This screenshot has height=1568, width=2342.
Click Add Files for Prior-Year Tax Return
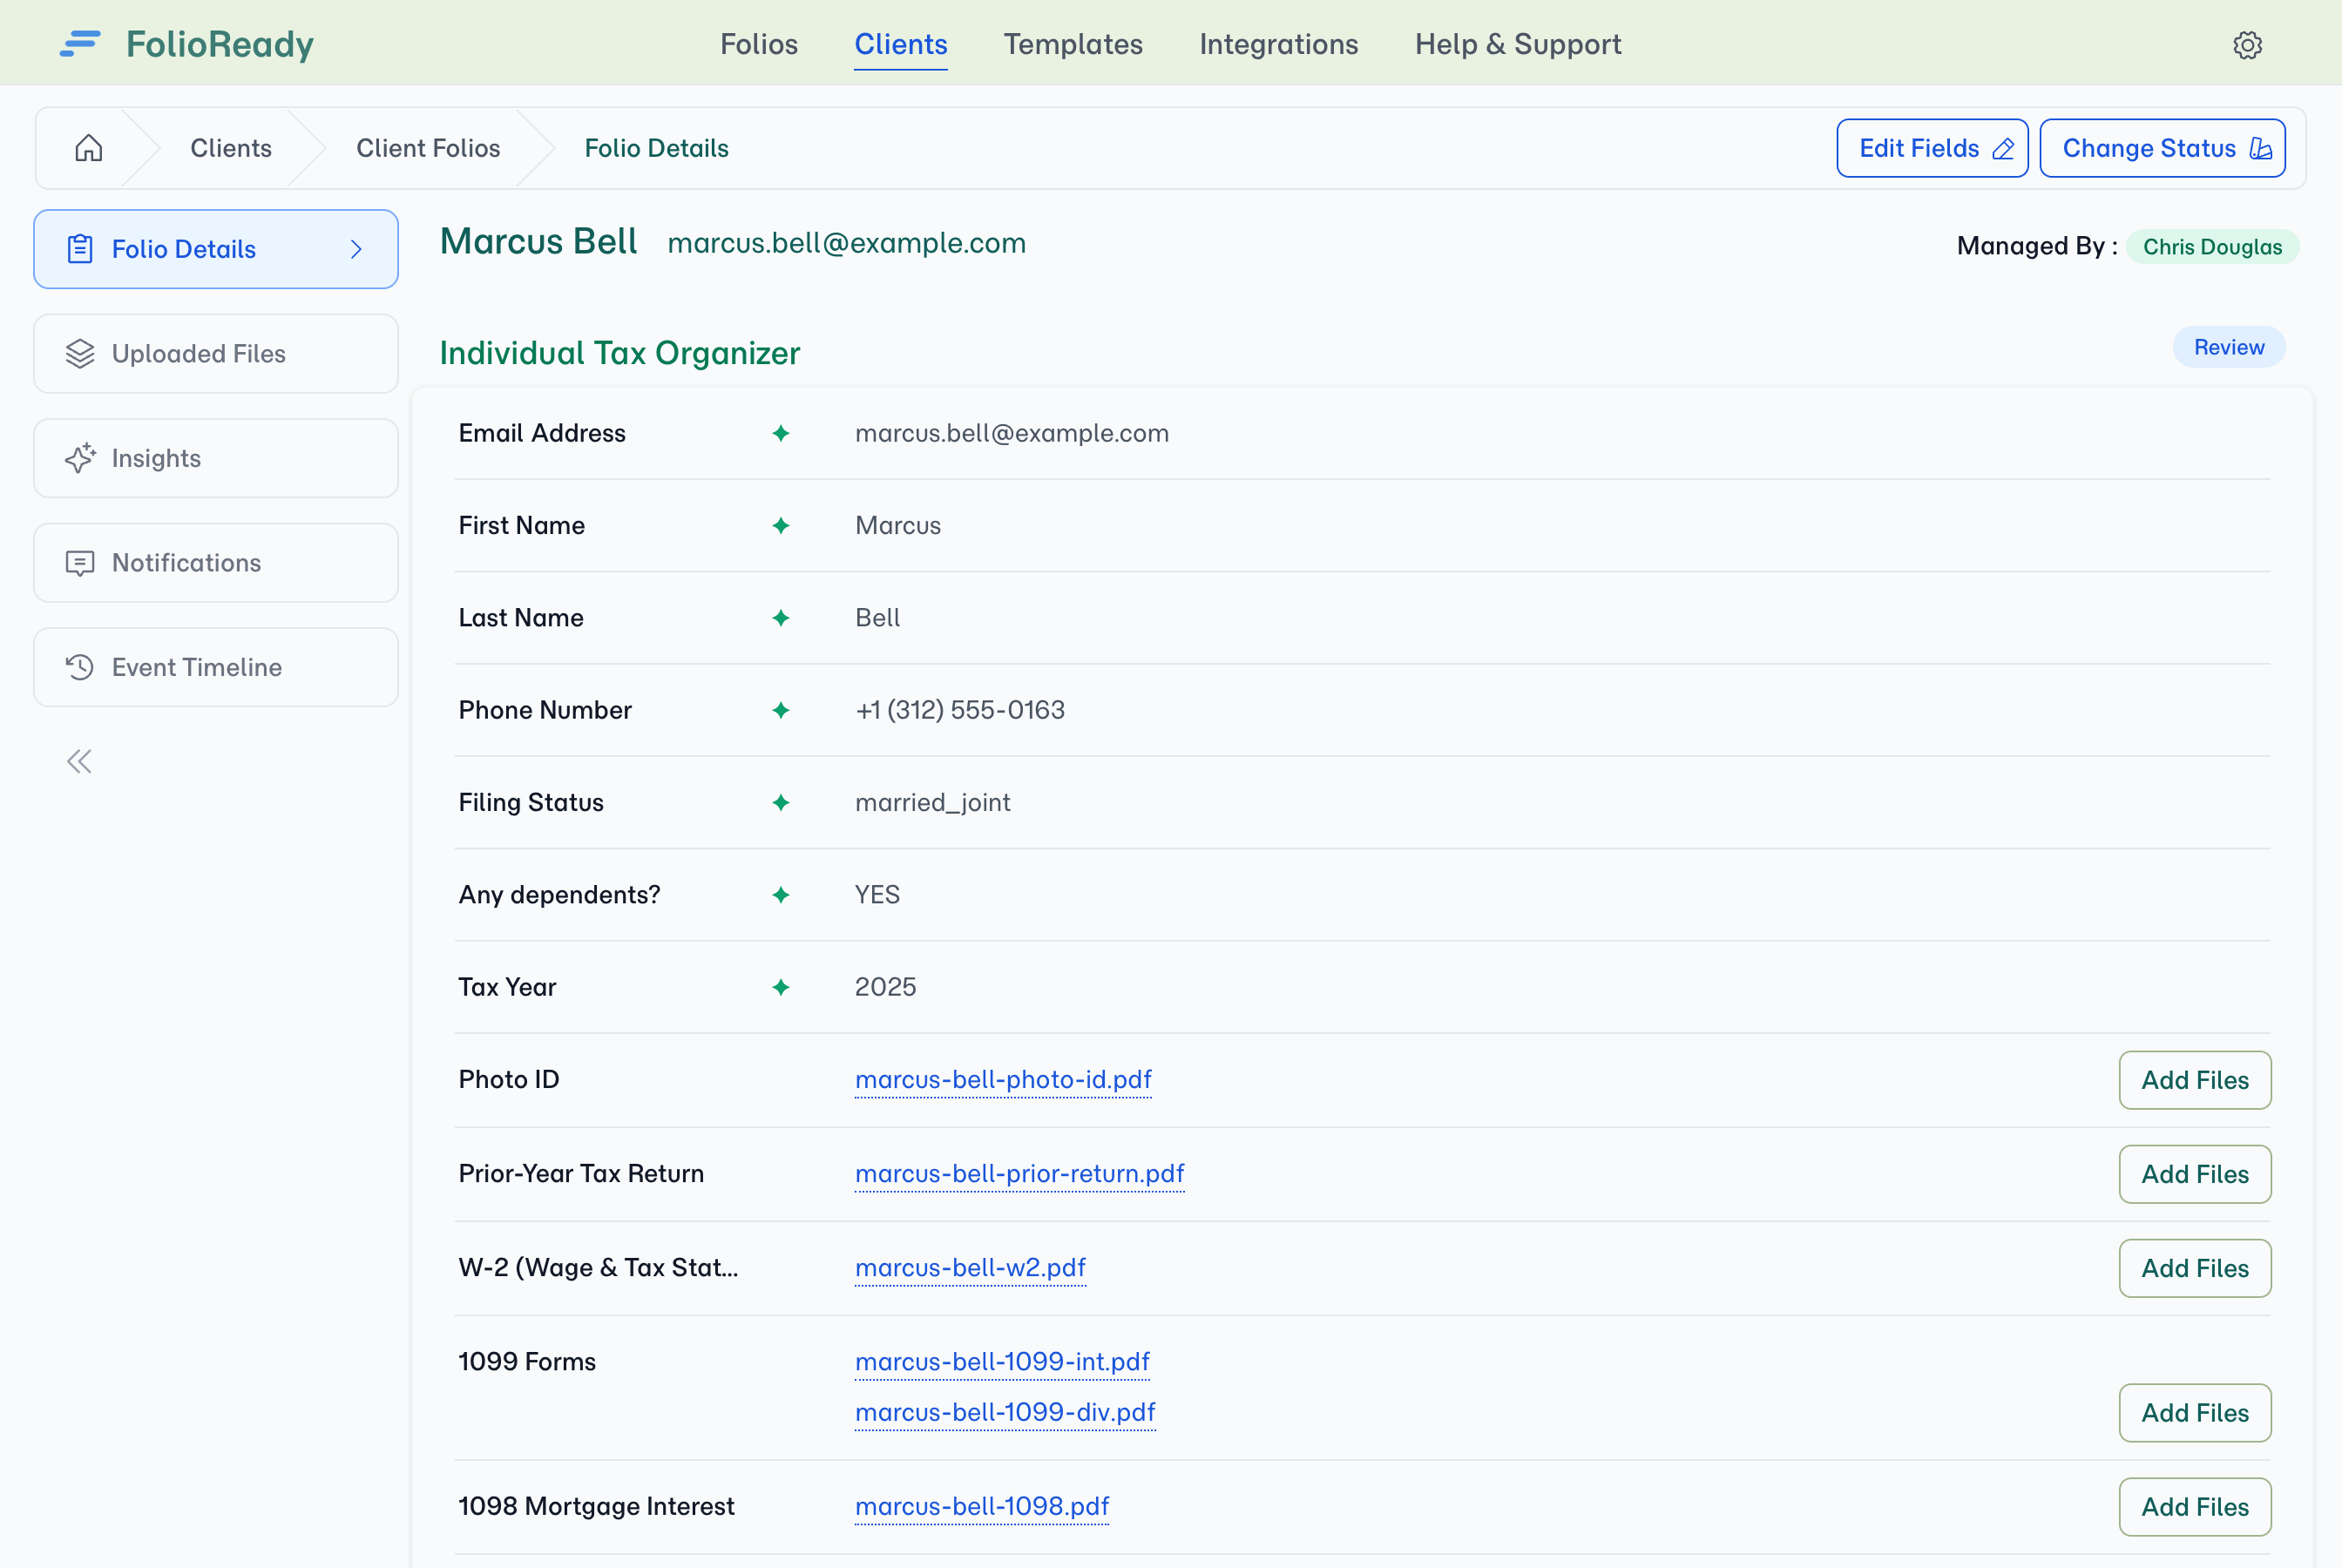click(2195, 1174)
